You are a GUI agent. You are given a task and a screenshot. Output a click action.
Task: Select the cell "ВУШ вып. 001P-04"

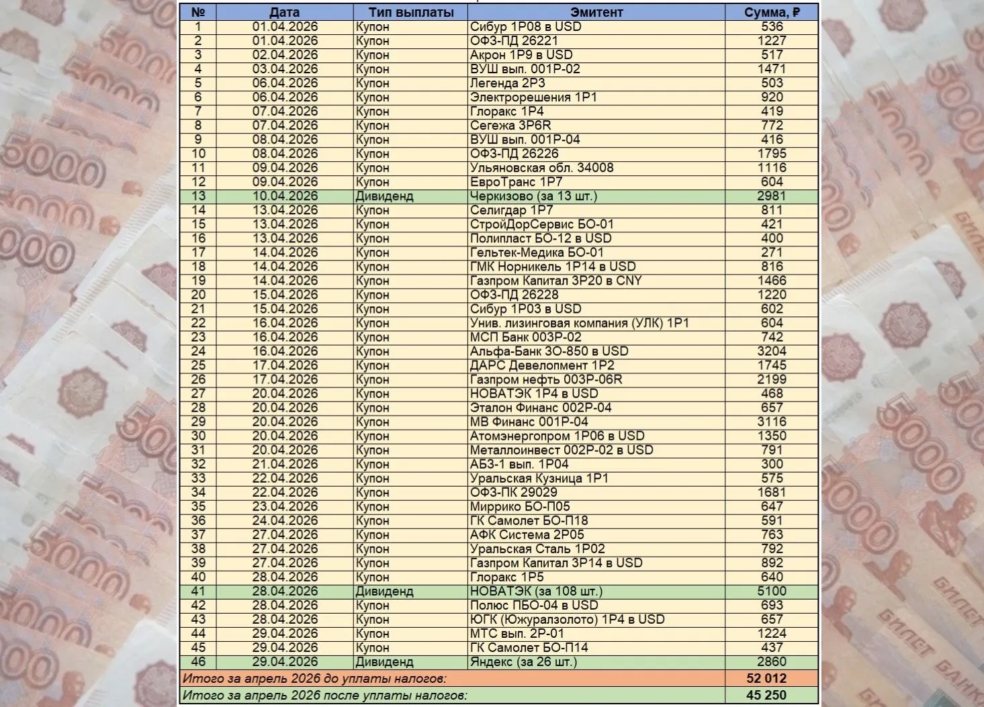pyautogui.click(x=596, y=140)
